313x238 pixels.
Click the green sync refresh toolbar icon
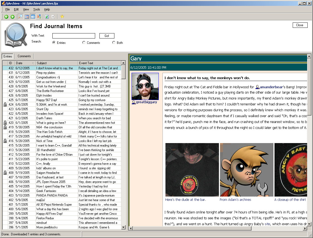point(47,17)
